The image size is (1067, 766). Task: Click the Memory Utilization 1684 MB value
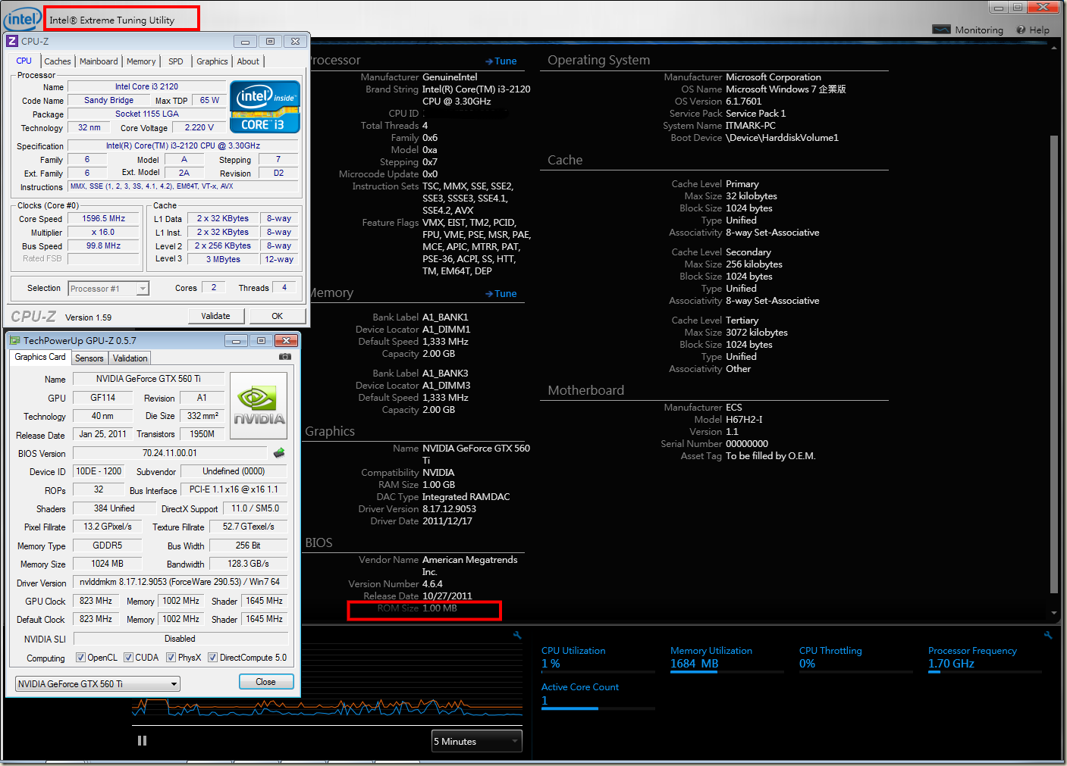click(694, 664)
